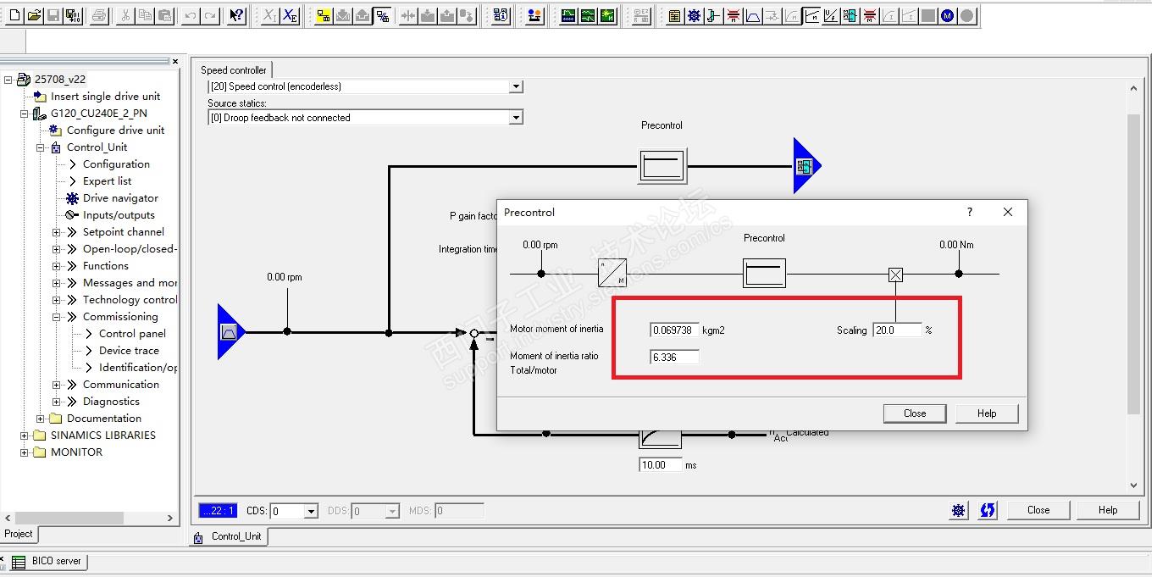Click the yellow Connect to target icon

(323, 15)
